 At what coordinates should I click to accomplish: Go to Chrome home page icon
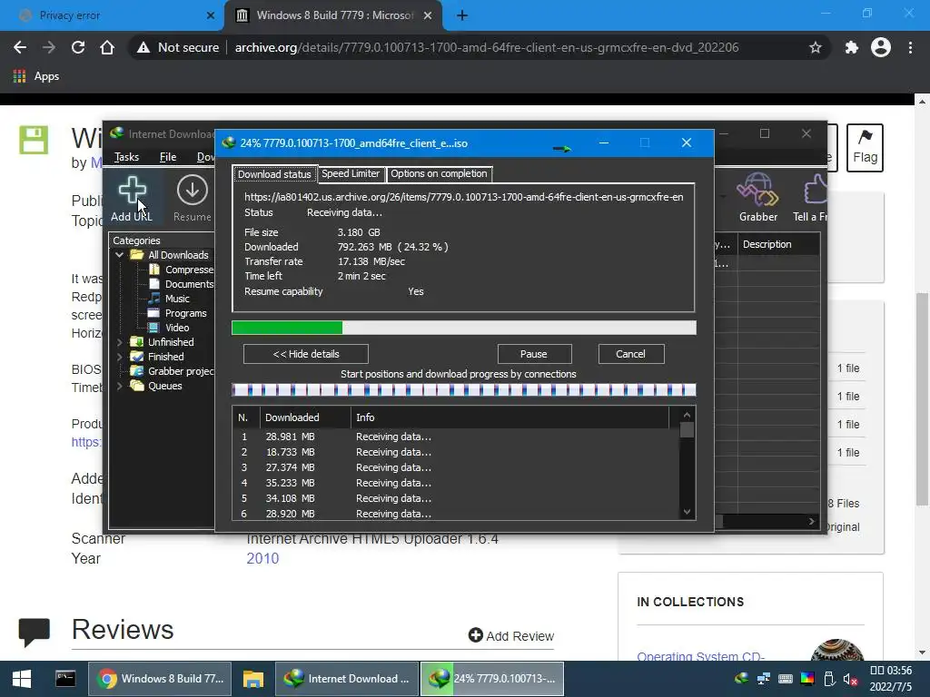pos(107,47)
